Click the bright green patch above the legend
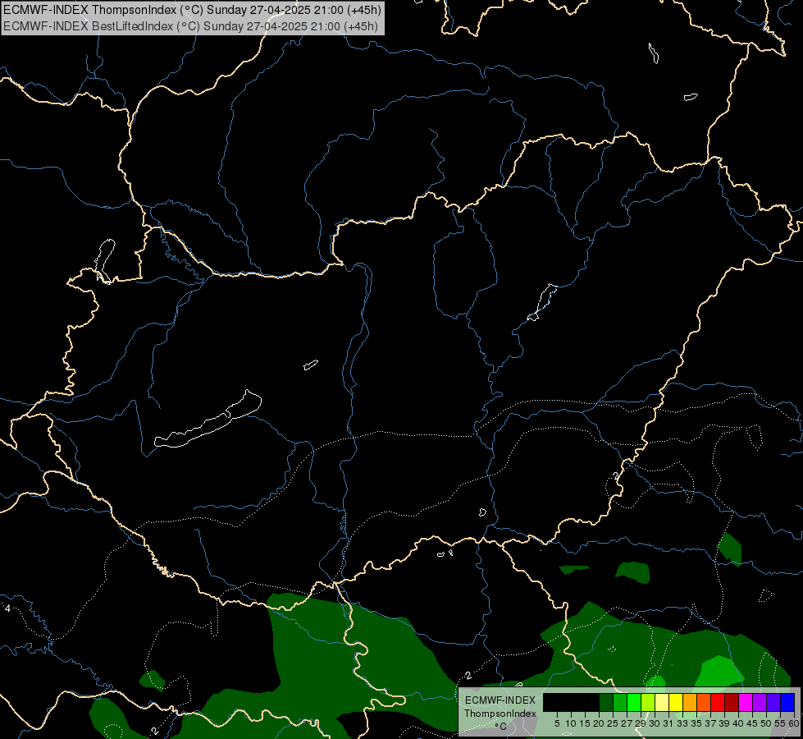The image size is (803, 739). 720,672
